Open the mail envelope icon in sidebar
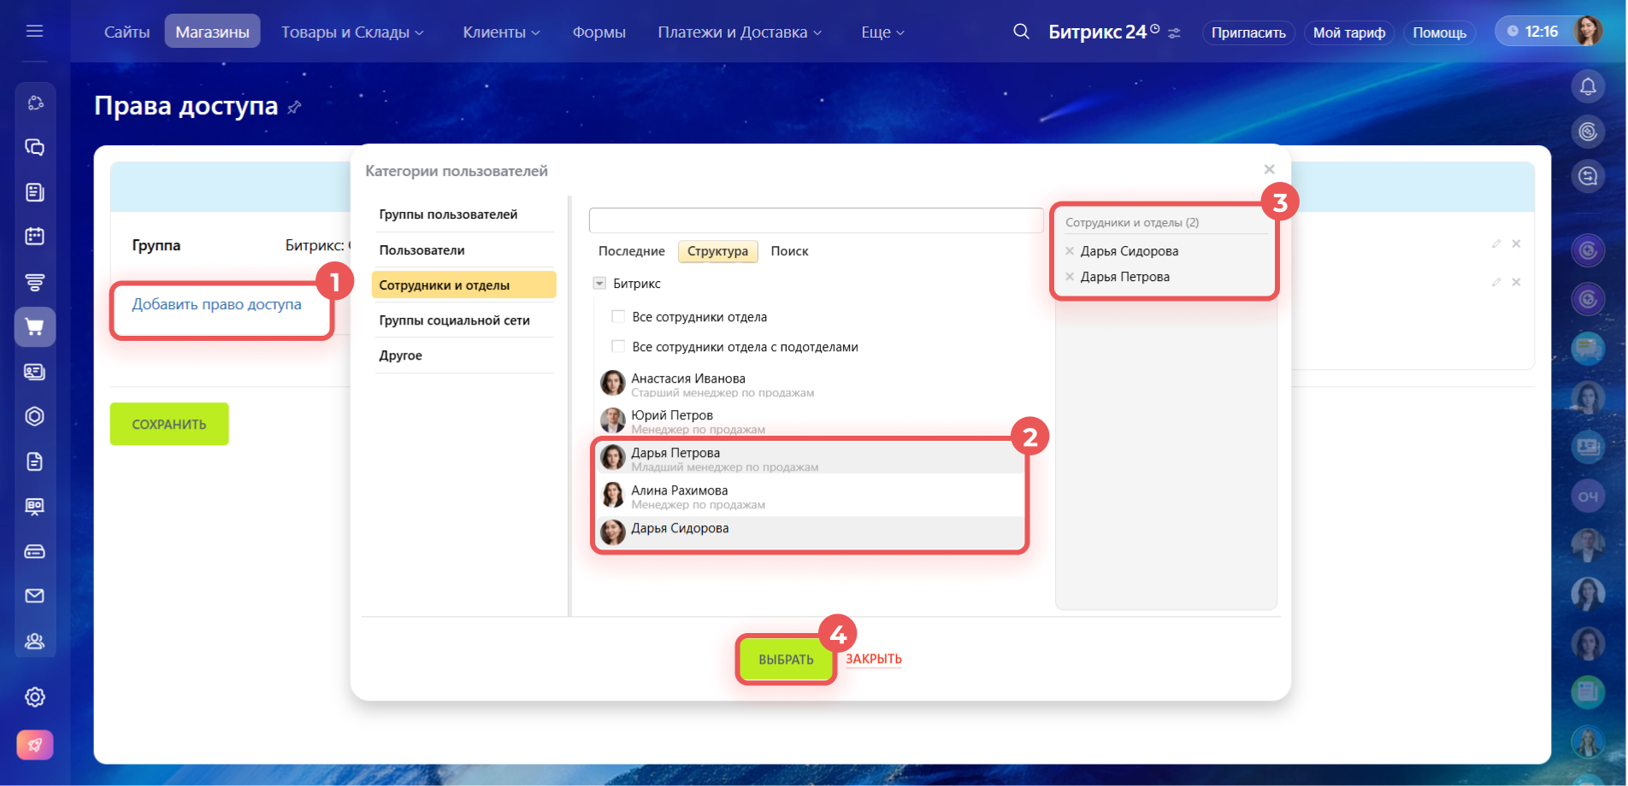The image size is (1628, 786). 34,595
